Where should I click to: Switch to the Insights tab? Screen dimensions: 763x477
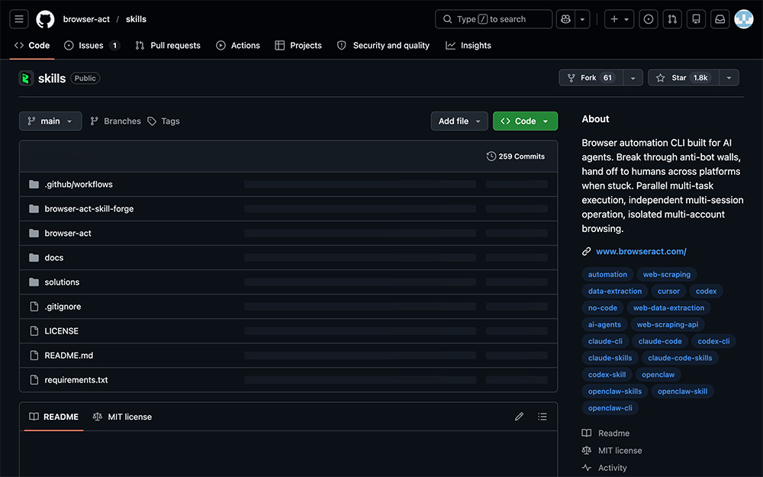[x=468, y=45]
